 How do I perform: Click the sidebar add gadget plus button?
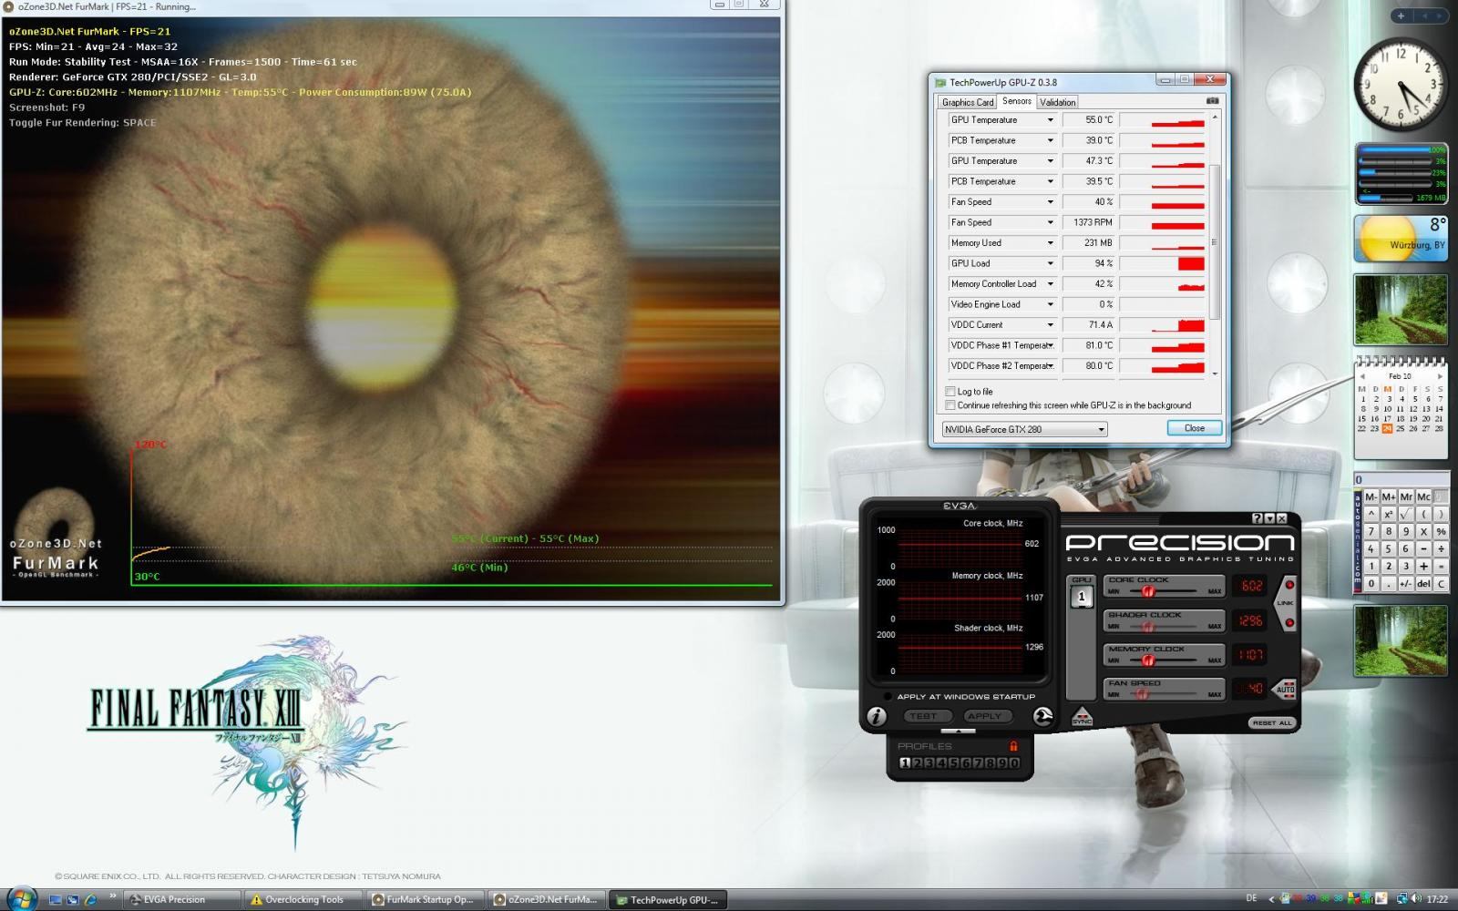tap(1402, 15)
